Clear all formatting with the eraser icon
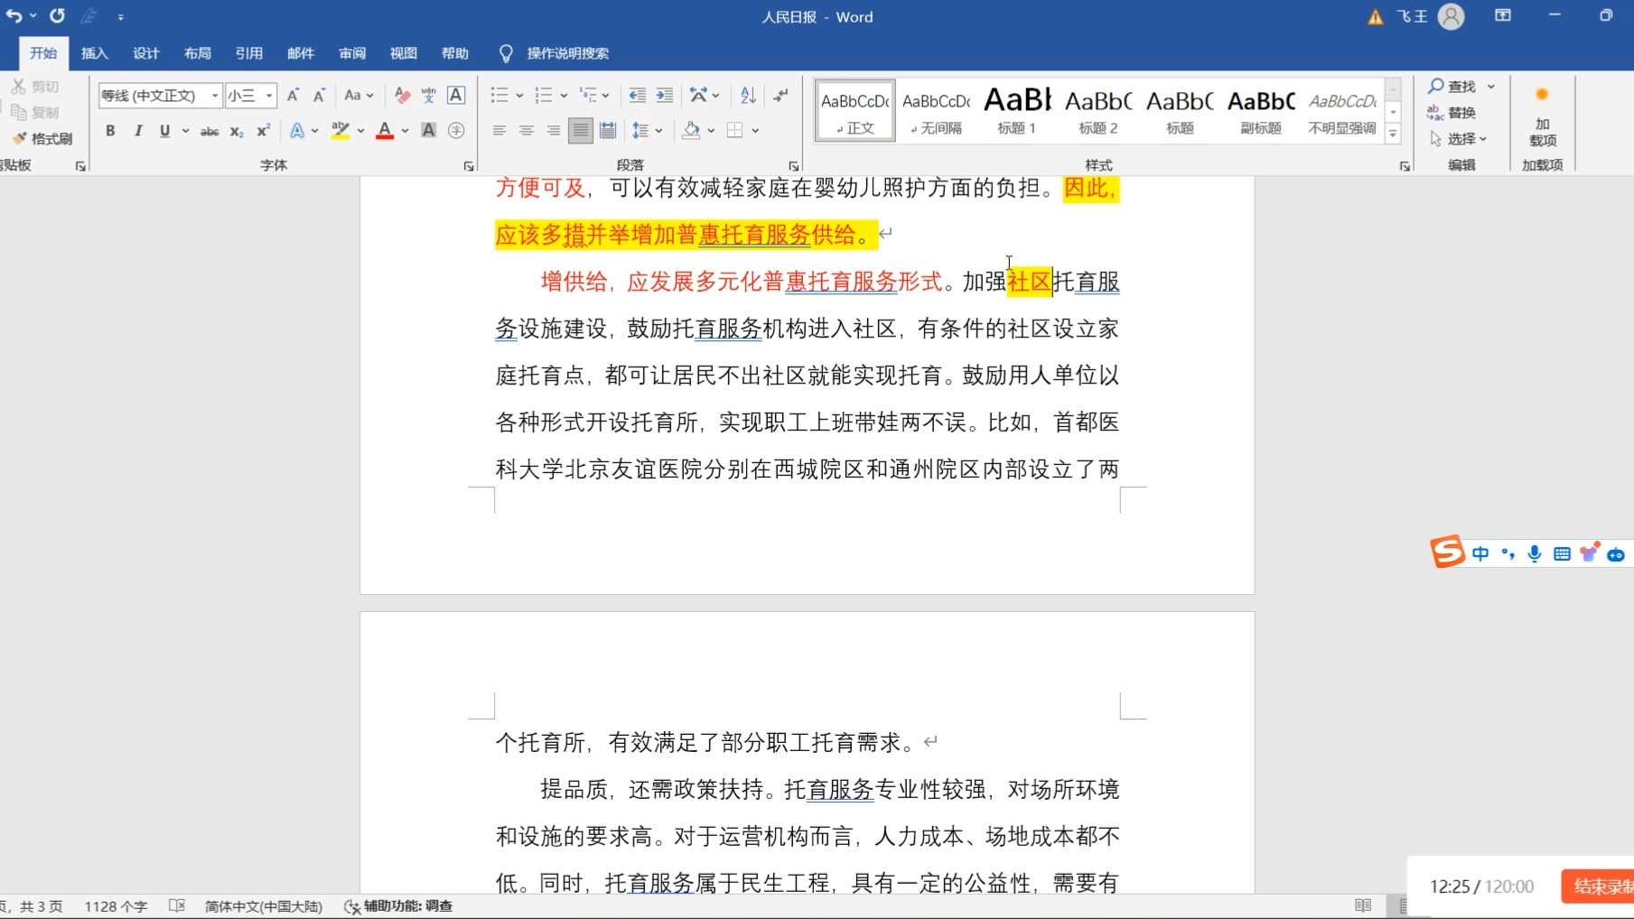 point(403,95)
